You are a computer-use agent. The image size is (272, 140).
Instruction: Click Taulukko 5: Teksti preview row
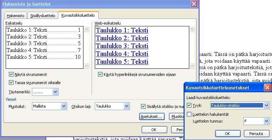44,57
